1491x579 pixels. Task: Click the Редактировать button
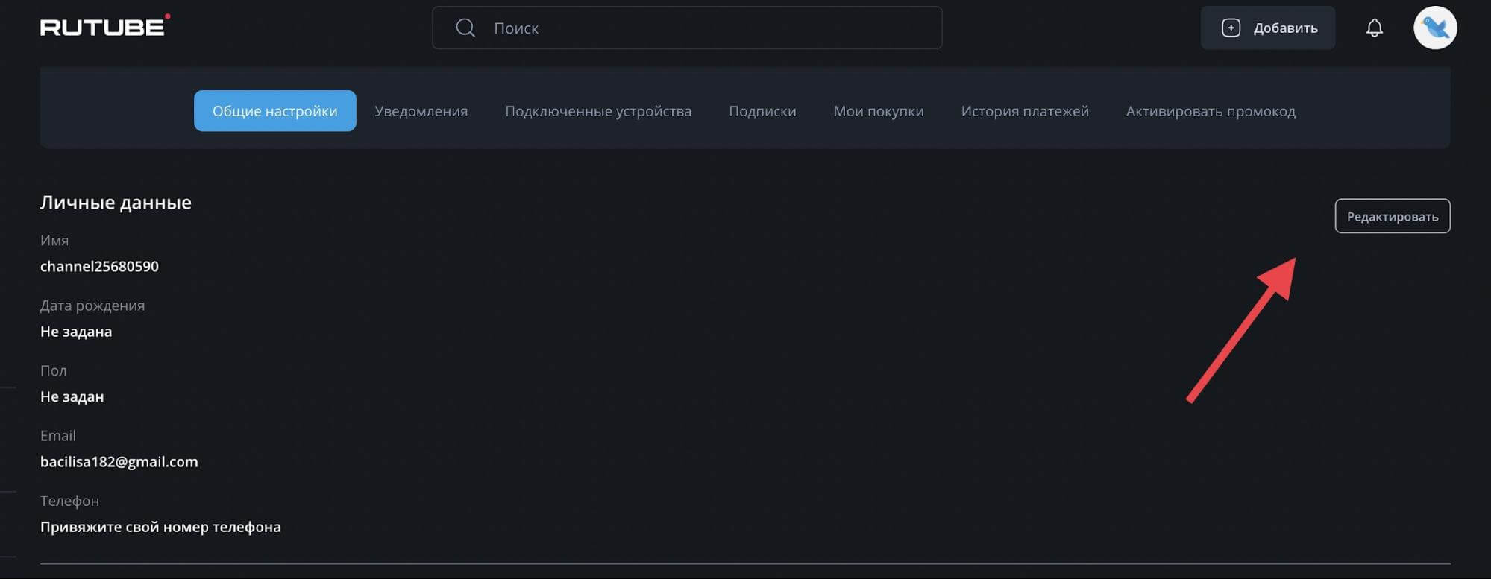(1392, 216)
